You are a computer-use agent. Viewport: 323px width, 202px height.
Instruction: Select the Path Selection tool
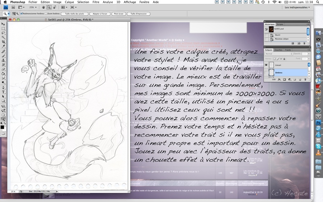[3, 97]
